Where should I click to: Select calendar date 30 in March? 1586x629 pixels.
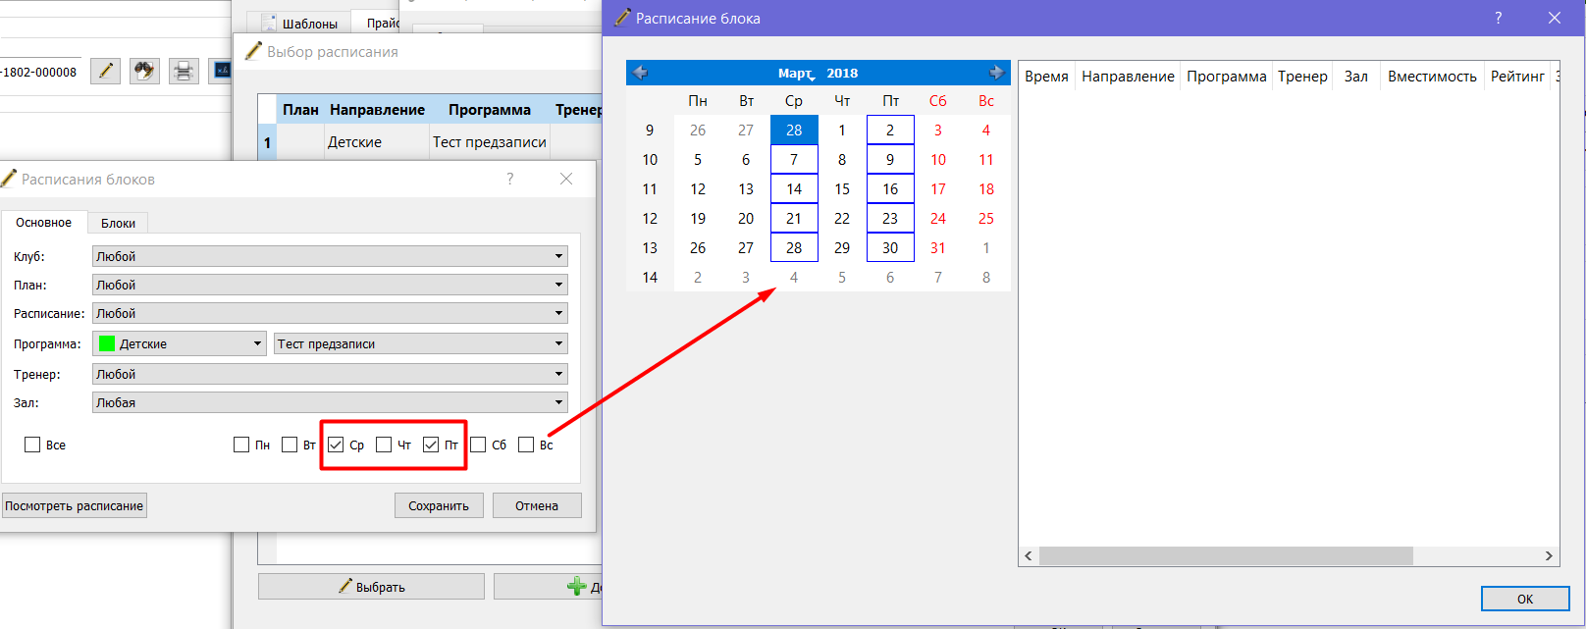coord(890,247)
